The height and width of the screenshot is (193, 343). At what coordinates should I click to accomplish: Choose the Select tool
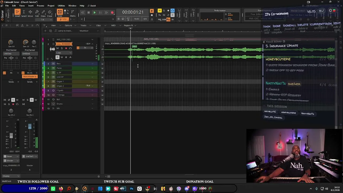pyautogui.click(x=24, y=13)
